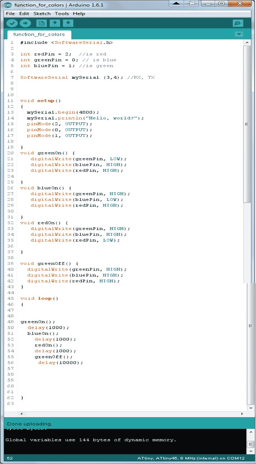Open the Serial Monitor magnifier icon
Screen dimensions: 256x464
pyautogui.click(x=238, y=23)
